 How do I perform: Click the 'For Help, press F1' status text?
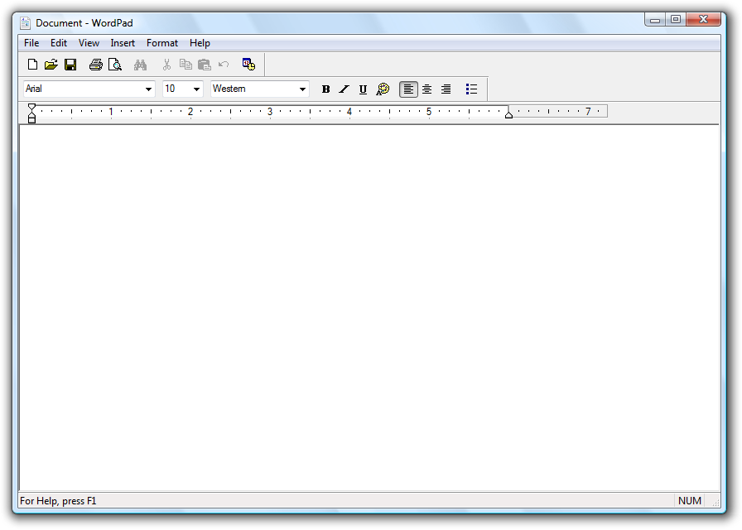point(58,501)
